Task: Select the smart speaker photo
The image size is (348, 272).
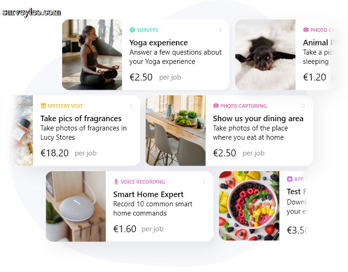Action: click(76, 206)
